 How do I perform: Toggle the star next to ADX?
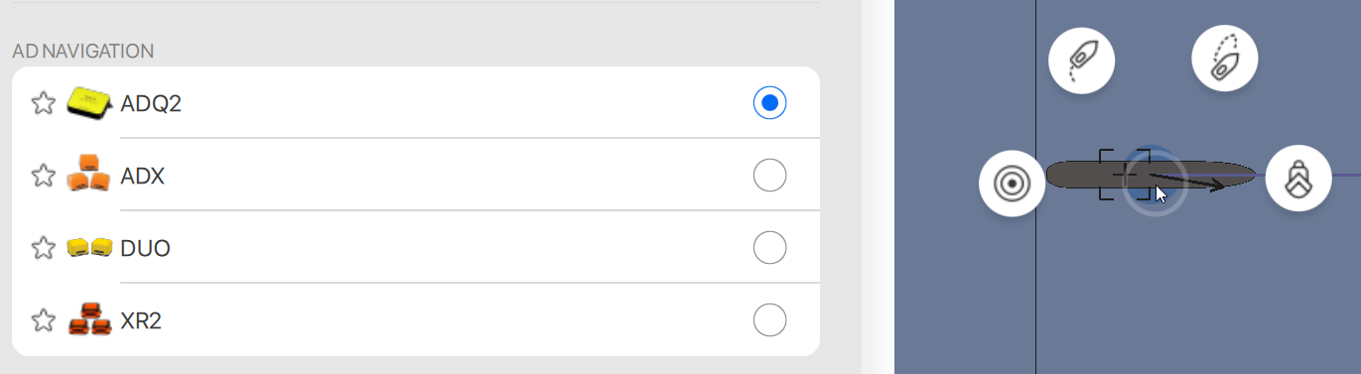click(x=43, y=176)
